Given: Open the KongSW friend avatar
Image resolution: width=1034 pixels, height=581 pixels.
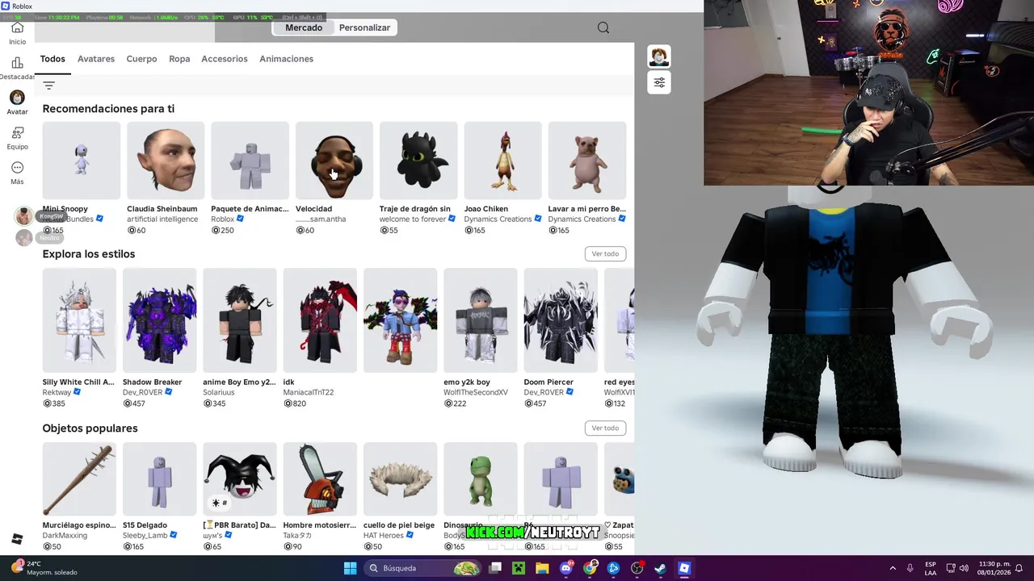Looking at the screenshot, I should pyautogui.click(x=24, y=215).
